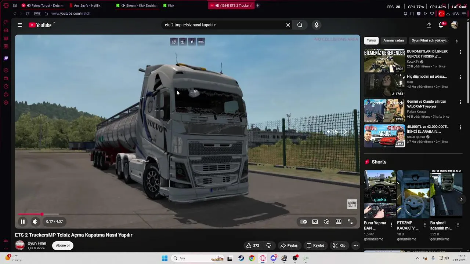470x264 pixels.
Task: Toggle the browser VPN badge
Action: pyautogui.click(x=37, y=14)
